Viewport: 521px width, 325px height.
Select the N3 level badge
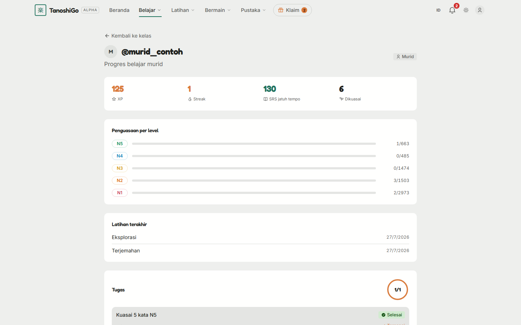coord(120,168)
